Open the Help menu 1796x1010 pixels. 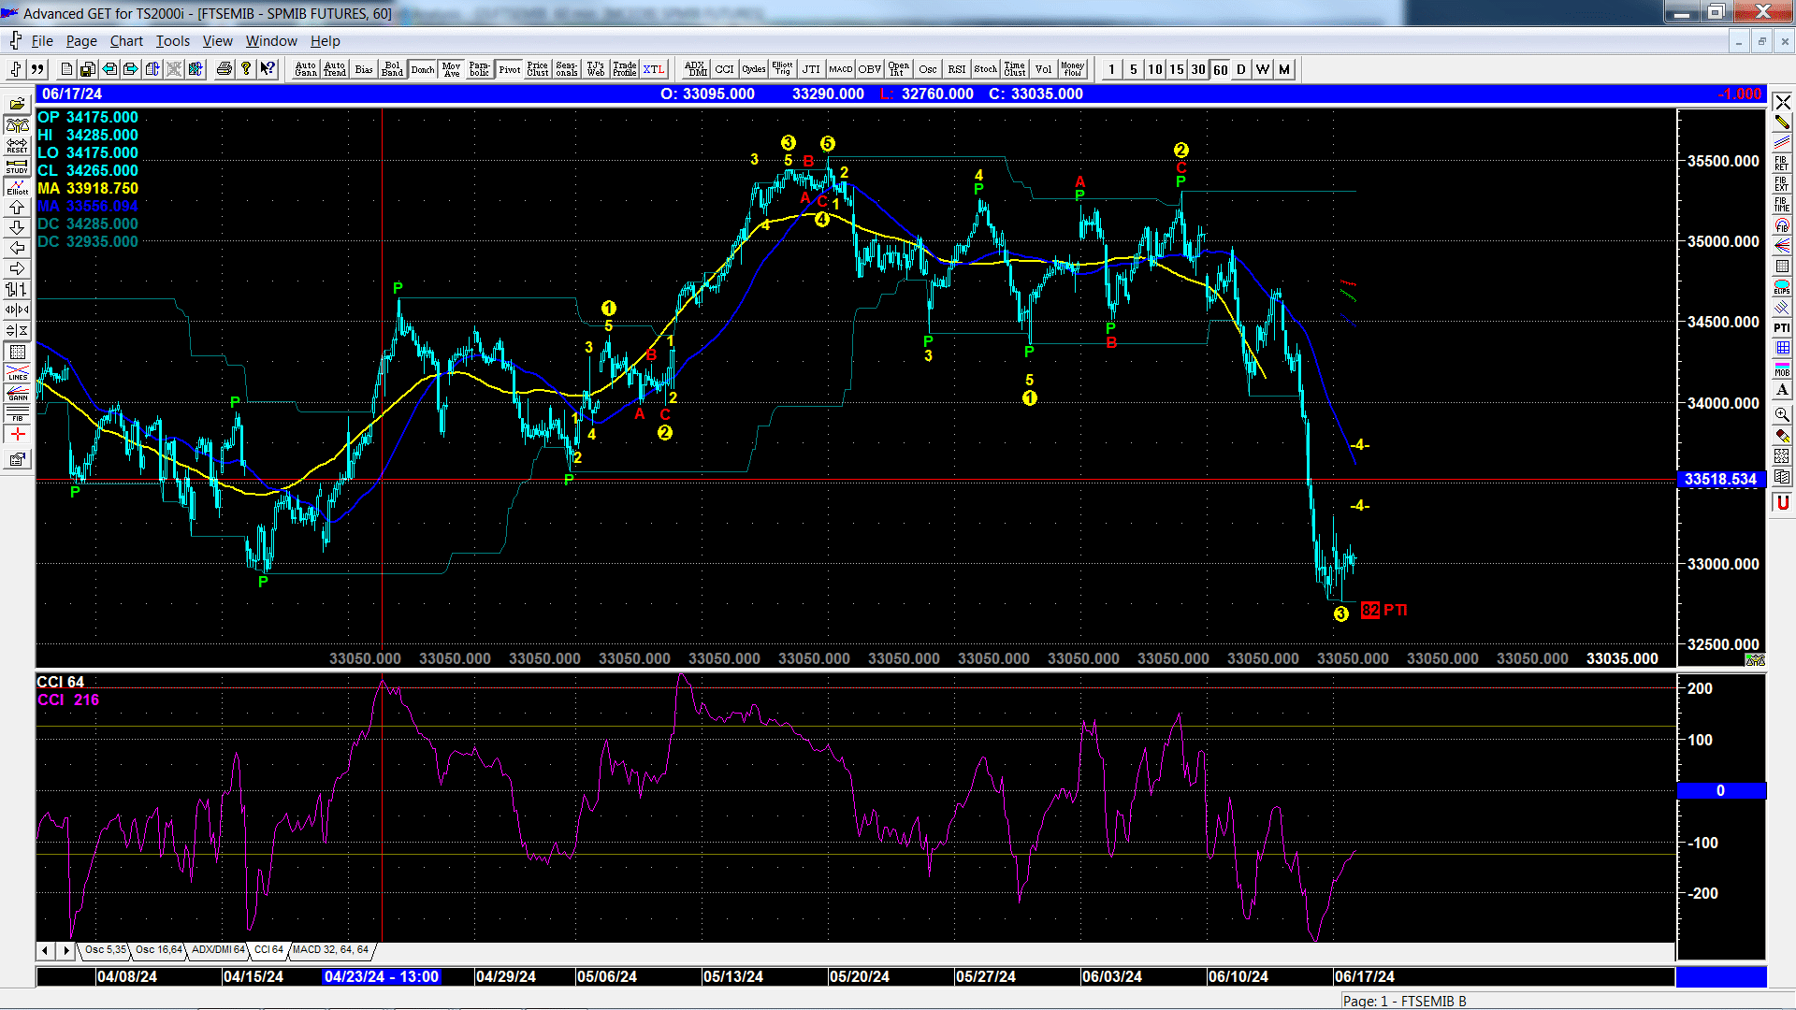326,41
